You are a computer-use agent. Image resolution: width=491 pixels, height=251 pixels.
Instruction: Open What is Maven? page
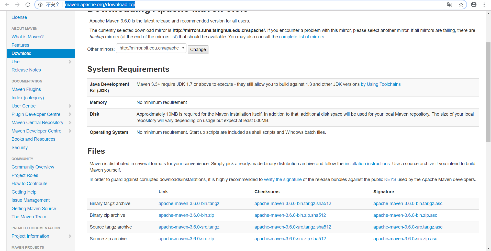click(28, 37)
